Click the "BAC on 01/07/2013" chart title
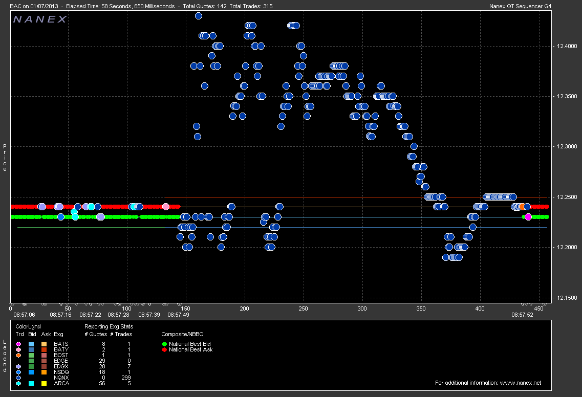This screenshot has width=582, height=397. point(34,6)
